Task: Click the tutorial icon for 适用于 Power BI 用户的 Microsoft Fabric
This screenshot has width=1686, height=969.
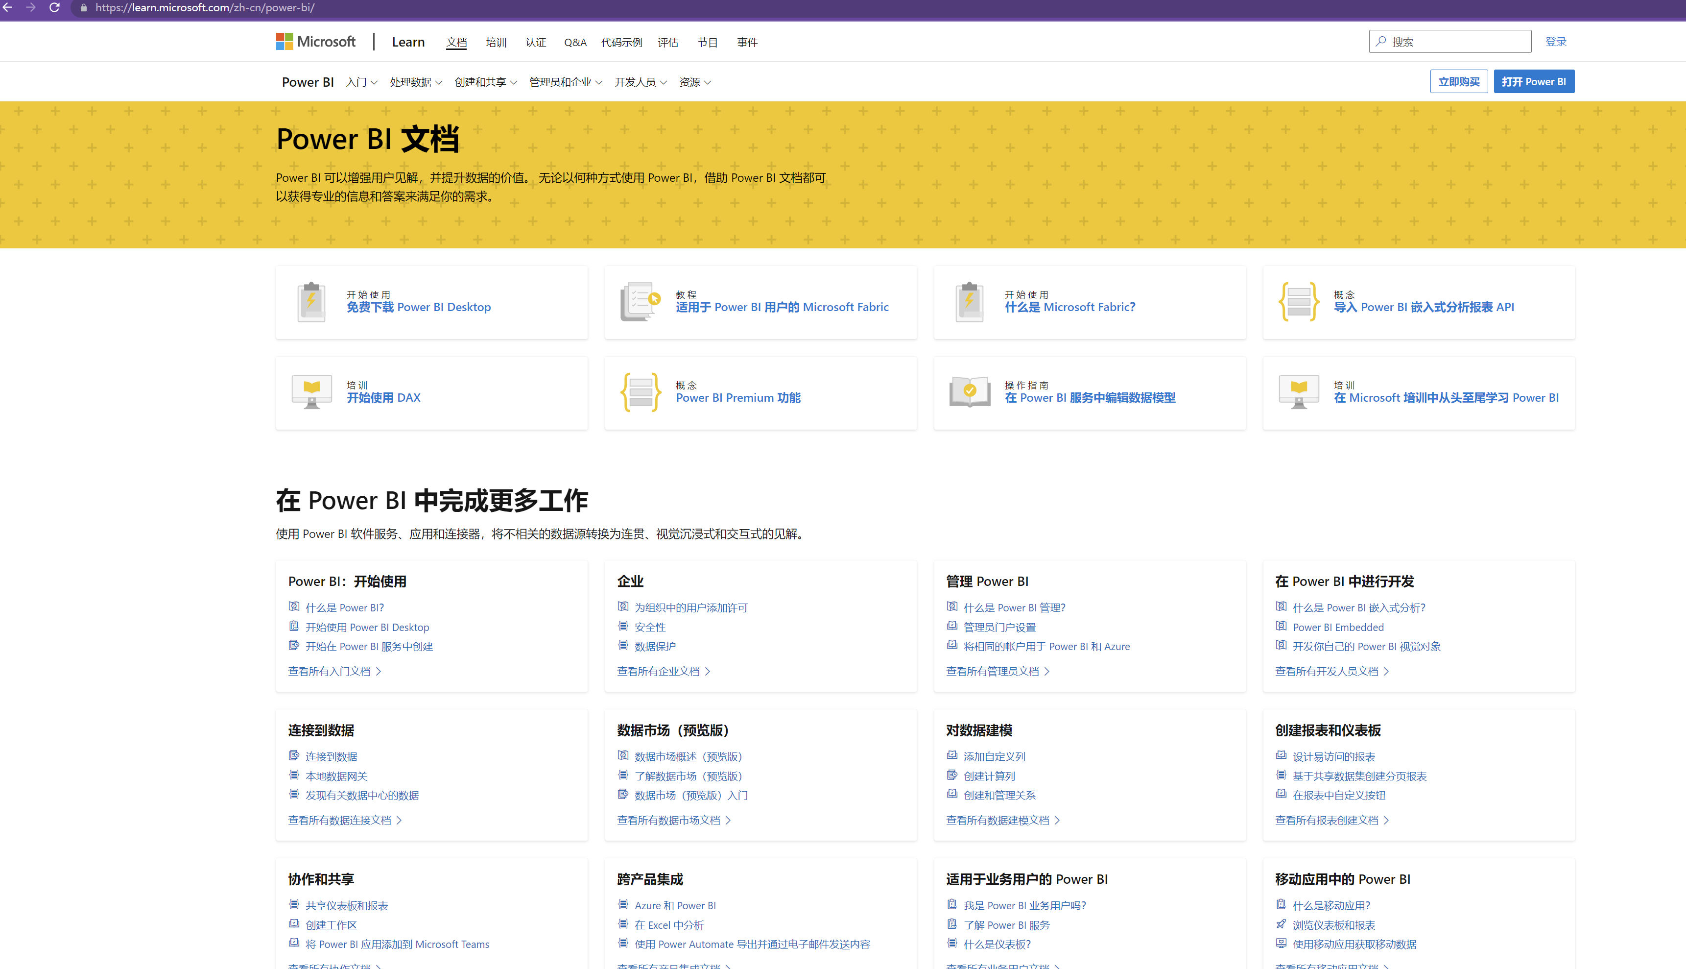Action: coord(640,302)
